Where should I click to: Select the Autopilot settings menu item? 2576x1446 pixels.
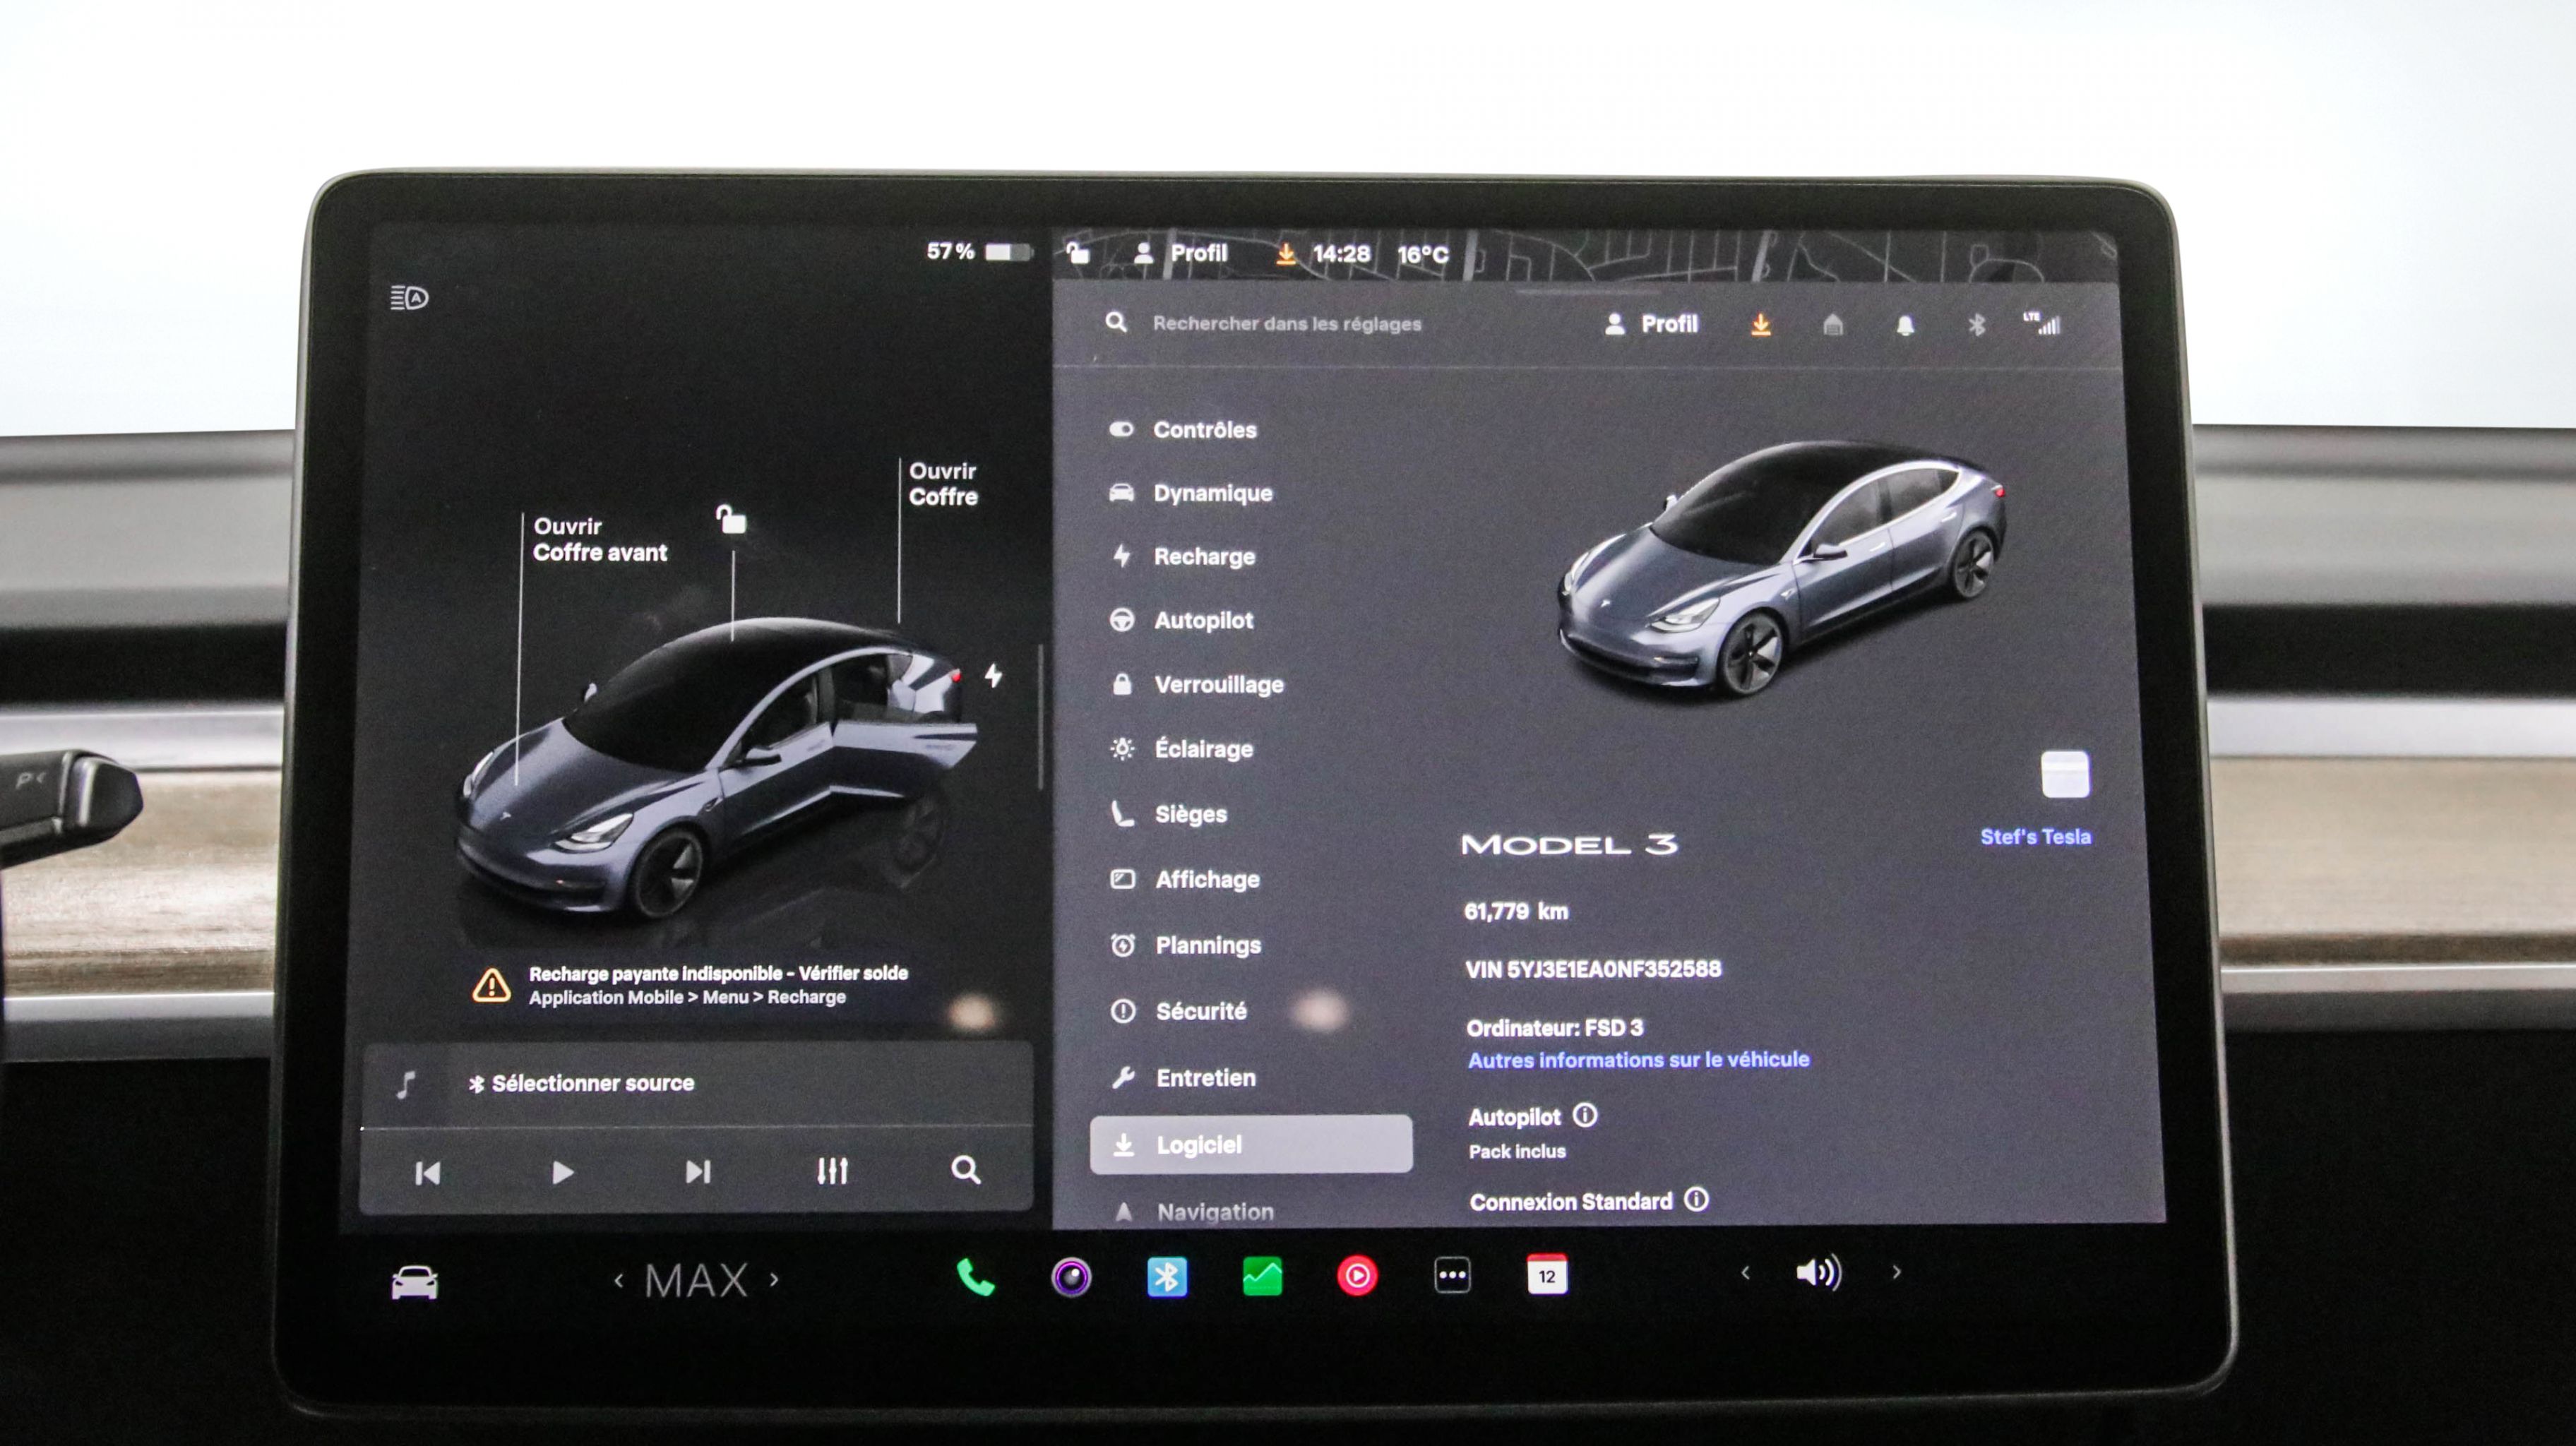pos(1203,620)
